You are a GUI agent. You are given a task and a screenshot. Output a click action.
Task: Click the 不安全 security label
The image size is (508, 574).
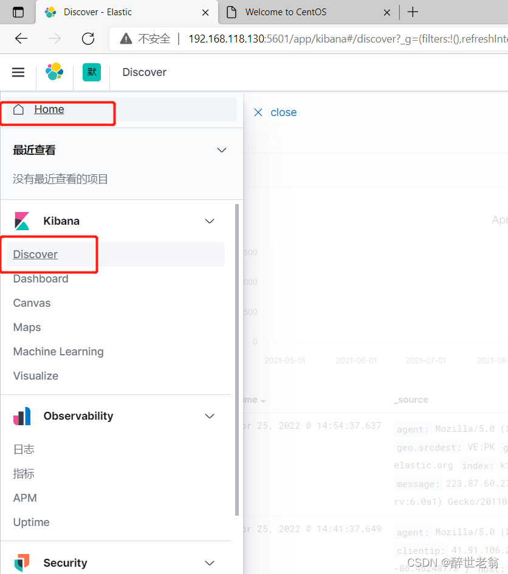[154, 38]
